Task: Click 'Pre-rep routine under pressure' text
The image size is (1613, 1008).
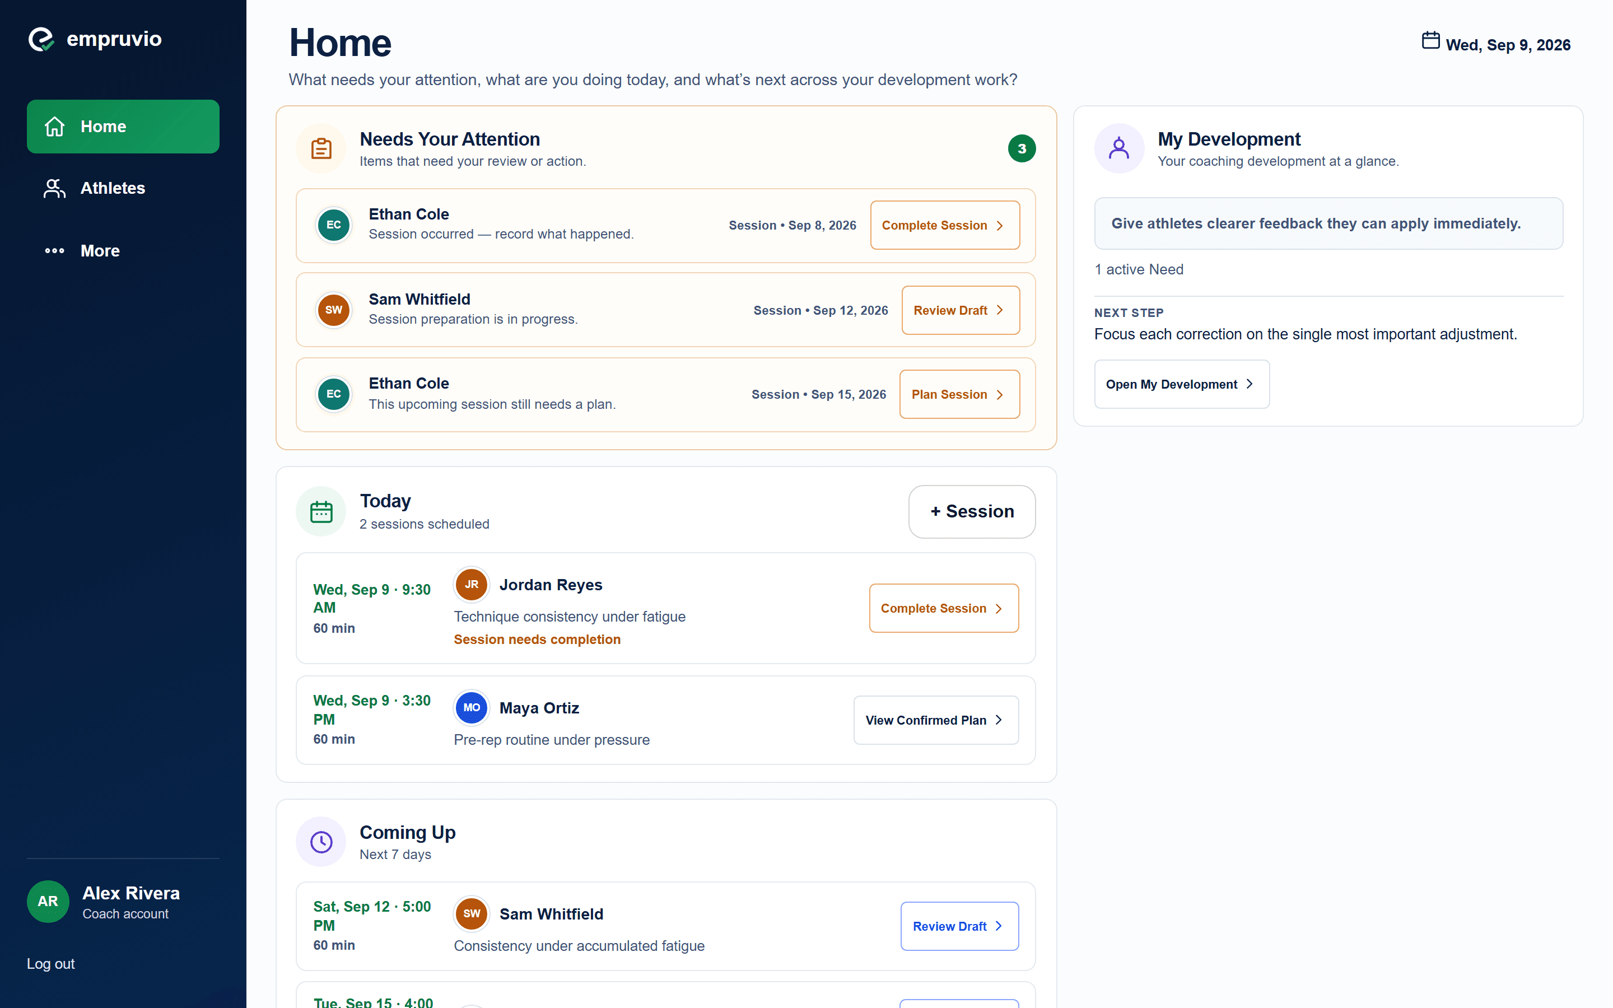Action: point(551,740)
